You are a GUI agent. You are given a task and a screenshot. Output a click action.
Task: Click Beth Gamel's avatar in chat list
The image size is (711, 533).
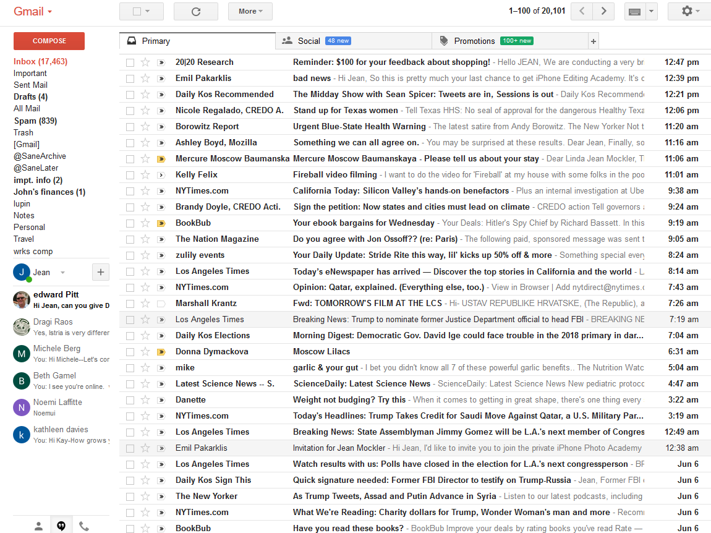coord(21,381)
